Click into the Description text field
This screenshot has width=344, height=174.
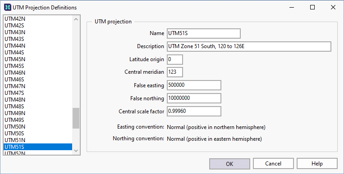coord(249,46)
